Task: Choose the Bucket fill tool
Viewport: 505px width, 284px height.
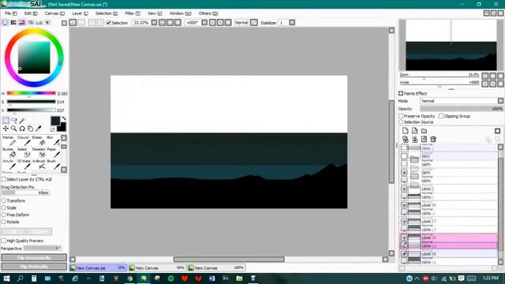Action: (x=9, y=152)
